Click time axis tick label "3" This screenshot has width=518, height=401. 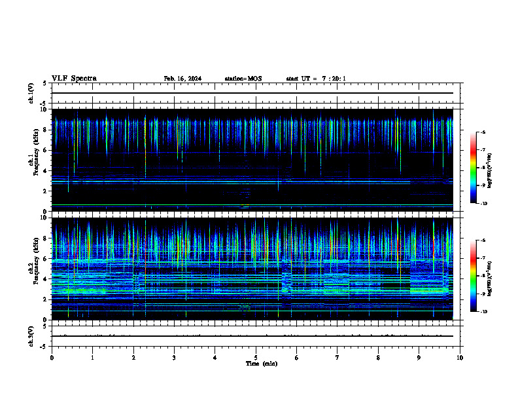coord(174,358)
